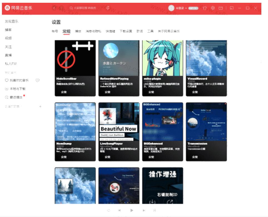
Task: Install the HideScrollbar plugin
Action: (x=64, y=92)
